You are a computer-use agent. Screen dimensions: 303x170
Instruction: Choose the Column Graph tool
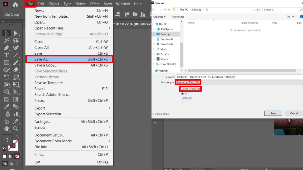tap(16, 114)
